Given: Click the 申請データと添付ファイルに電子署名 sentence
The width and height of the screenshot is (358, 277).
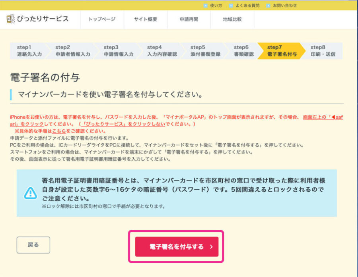Looking at the screenshot, I should click(x=69, y=138).
